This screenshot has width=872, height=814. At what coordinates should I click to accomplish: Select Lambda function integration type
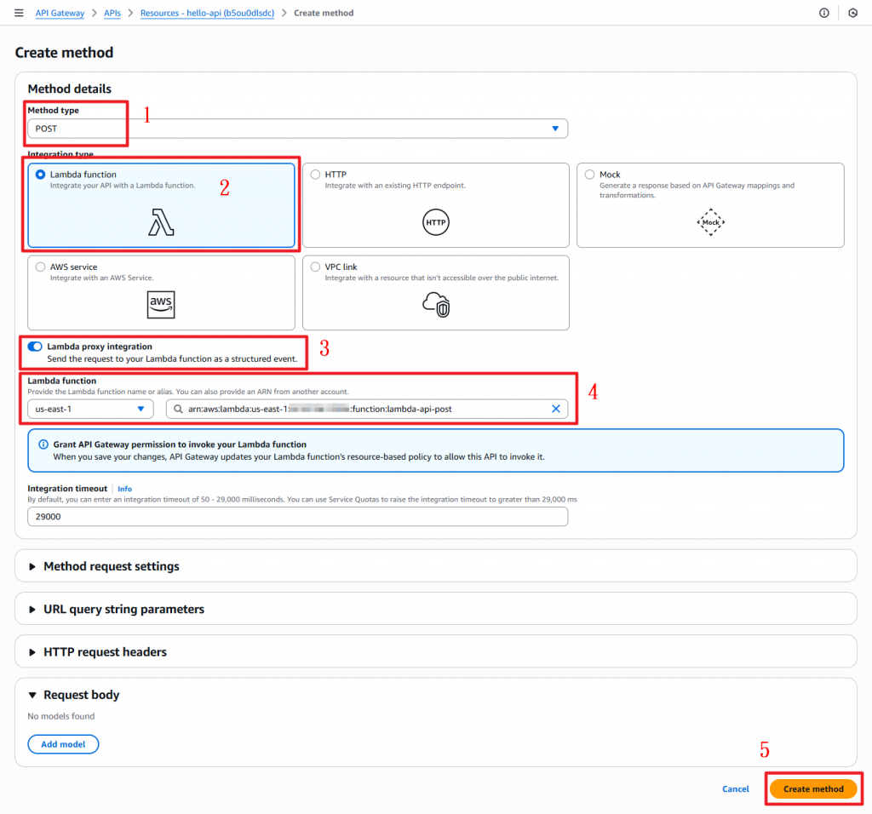[x=40, y=175]
